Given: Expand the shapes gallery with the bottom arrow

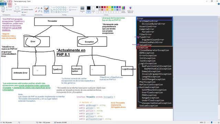Looking at the screenshot, I should pyautogui.click(x=68, y=12).
